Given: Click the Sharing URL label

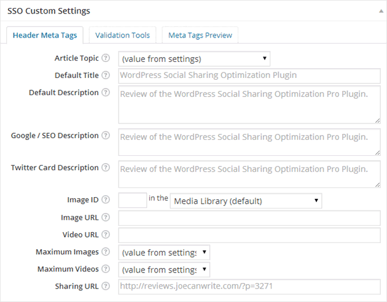Looking at the screenshot, I should (x=77, y=286).
